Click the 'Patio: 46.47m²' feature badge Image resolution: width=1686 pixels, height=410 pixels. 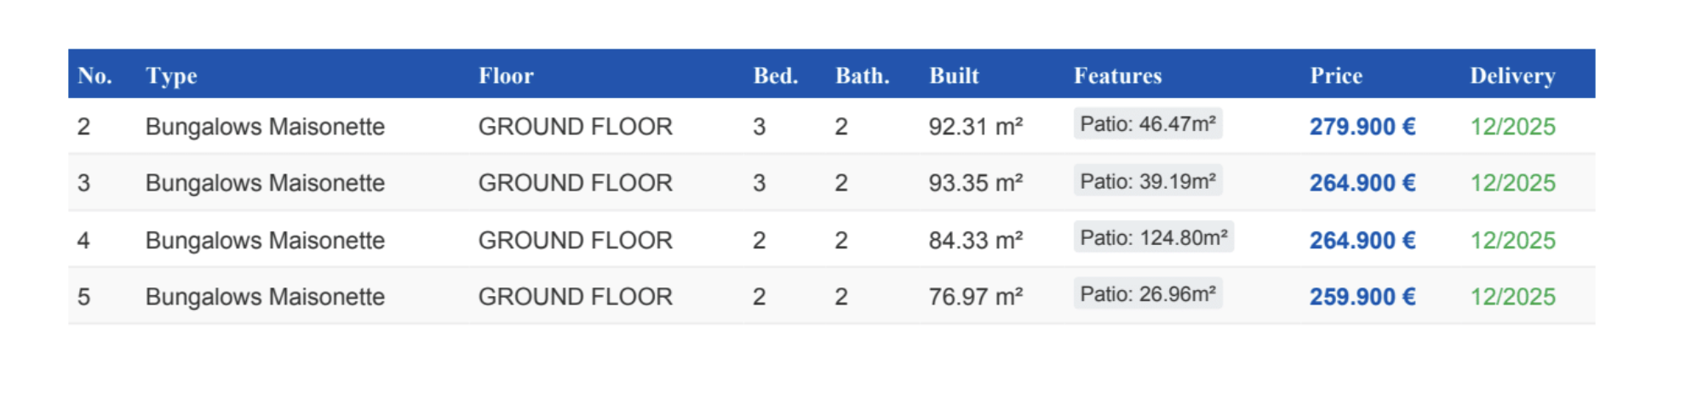[x=1148, y=124]
